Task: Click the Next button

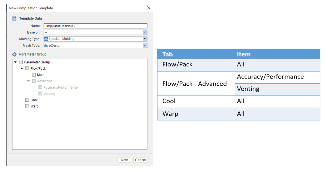Action: [x=124, y=160]
